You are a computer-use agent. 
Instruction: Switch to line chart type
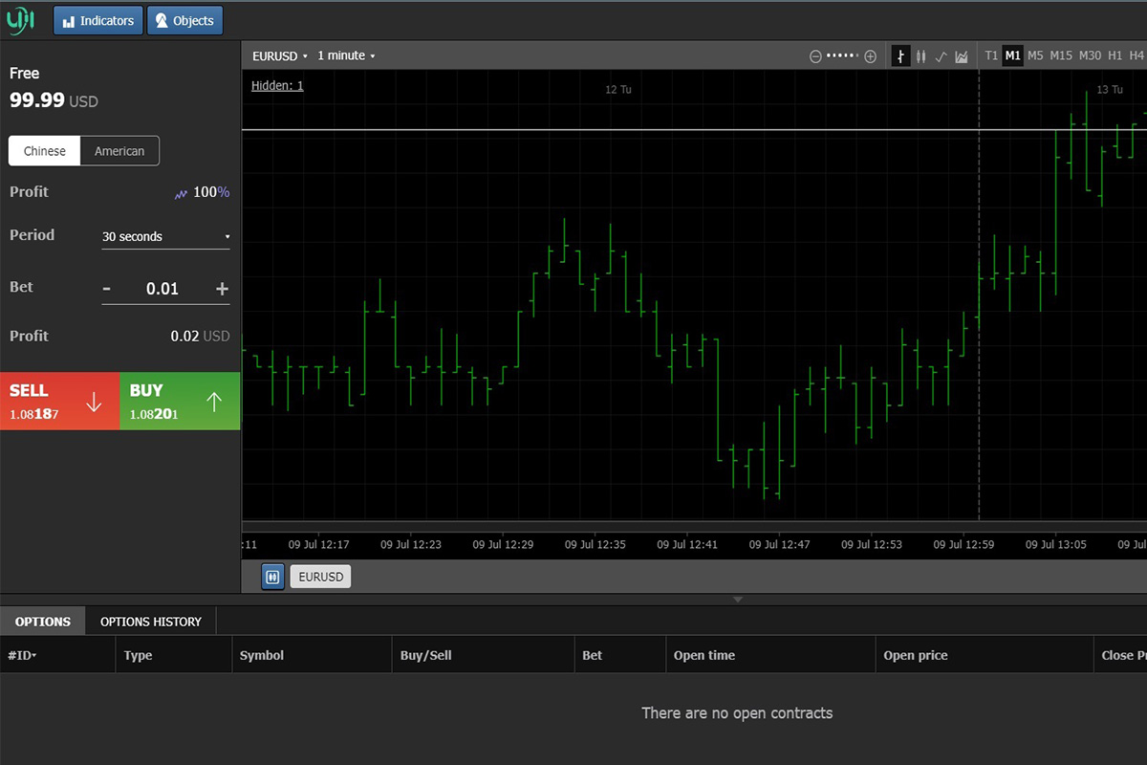pos(941,56)
